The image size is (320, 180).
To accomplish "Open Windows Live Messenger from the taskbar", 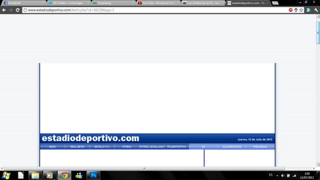I will point(79,176).
